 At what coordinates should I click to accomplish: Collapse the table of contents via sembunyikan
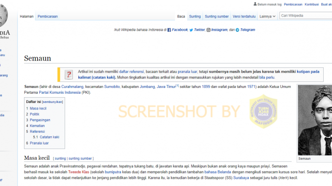click(x=52, y=102)
